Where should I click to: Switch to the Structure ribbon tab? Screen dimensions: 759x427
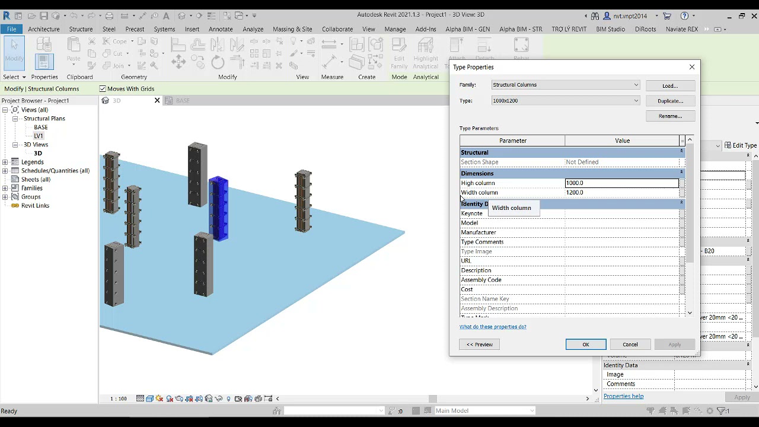pos(81,29)
